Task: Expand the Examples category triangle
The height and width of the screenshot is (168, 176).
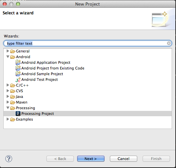Action: pyautogui.click(x=8, y=119)
